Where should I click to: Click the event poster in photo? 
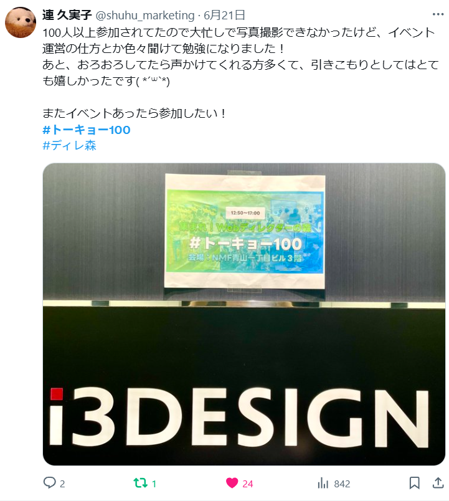pyautogui.click(x=245, y=231)
